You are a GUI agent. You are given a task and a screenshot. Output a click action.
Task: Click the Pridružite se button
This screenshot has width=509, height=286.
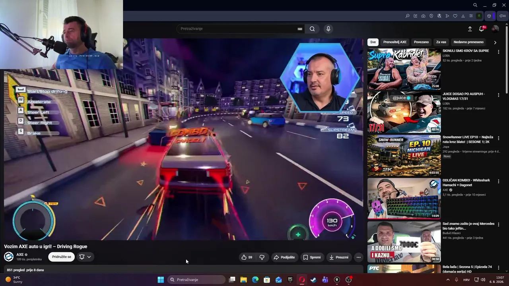click(62, 257)
